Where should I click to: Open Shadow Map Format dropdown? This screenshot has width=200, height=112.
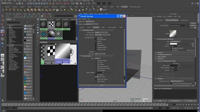coord(177,81)
